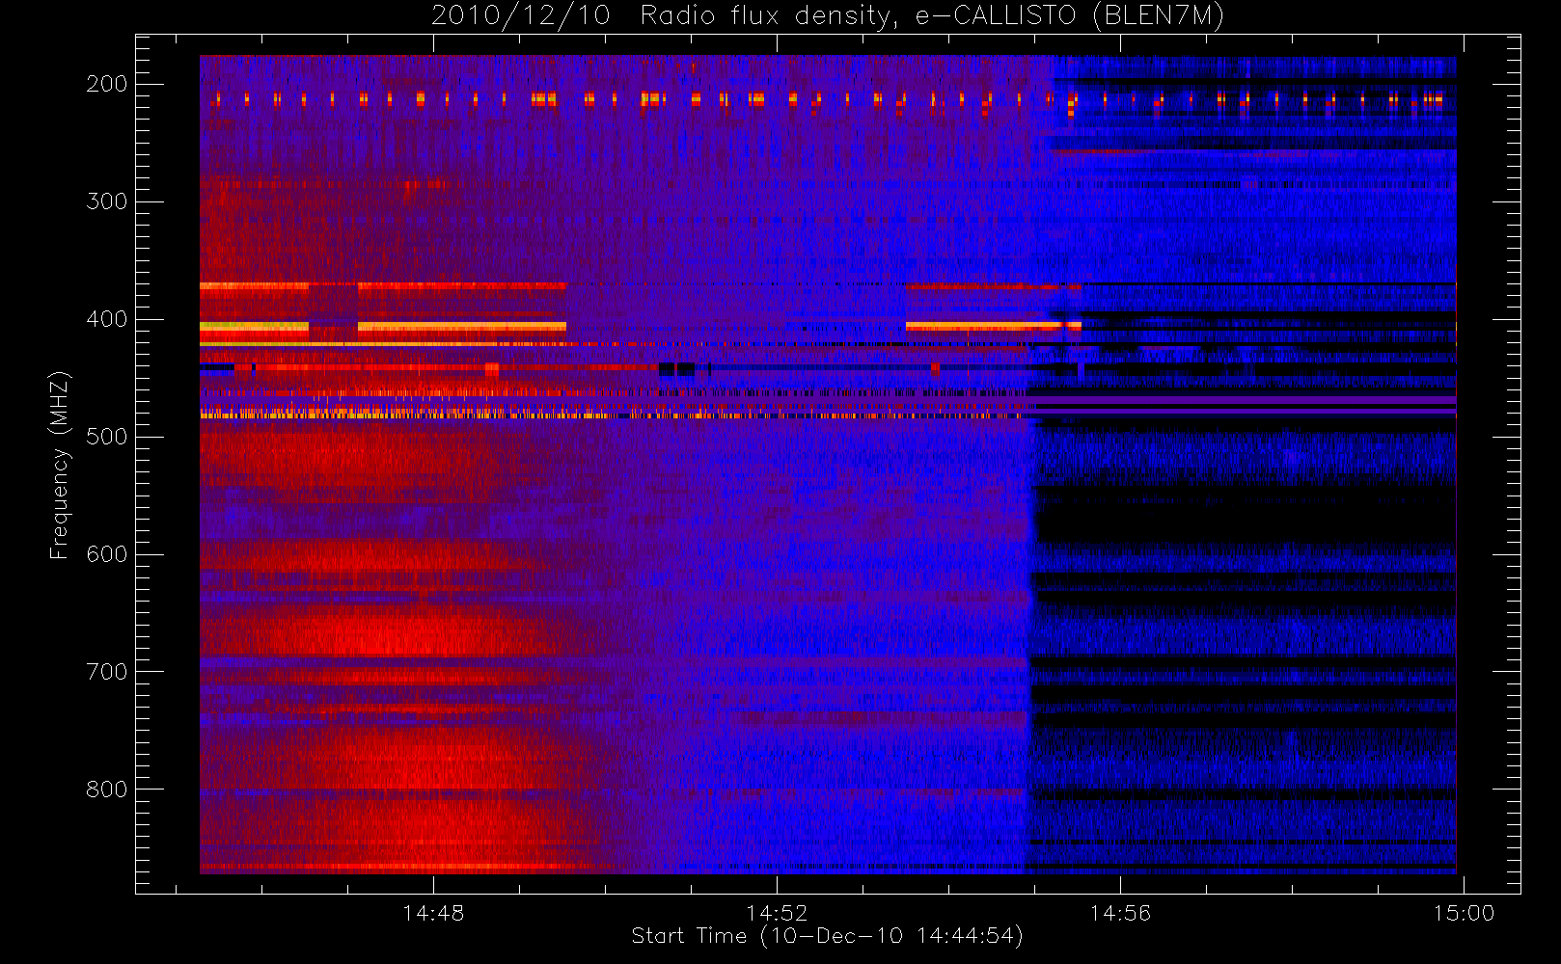Click the 14:52 time tick label
This screenshot has height=964, width=1561.
point(777,913)
